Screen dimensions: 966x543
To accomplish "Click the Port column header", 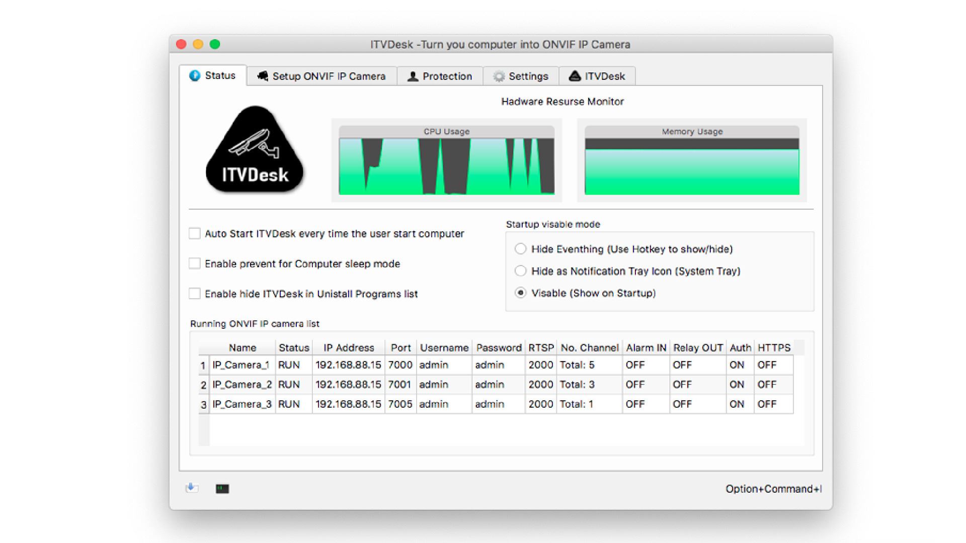I will (400, 347).
